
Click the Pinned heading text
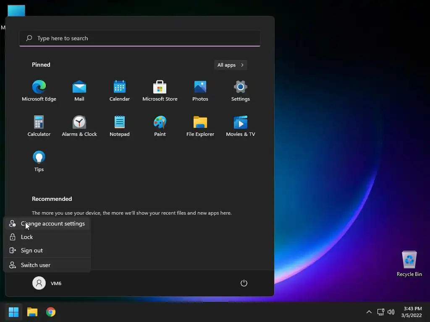41,65
